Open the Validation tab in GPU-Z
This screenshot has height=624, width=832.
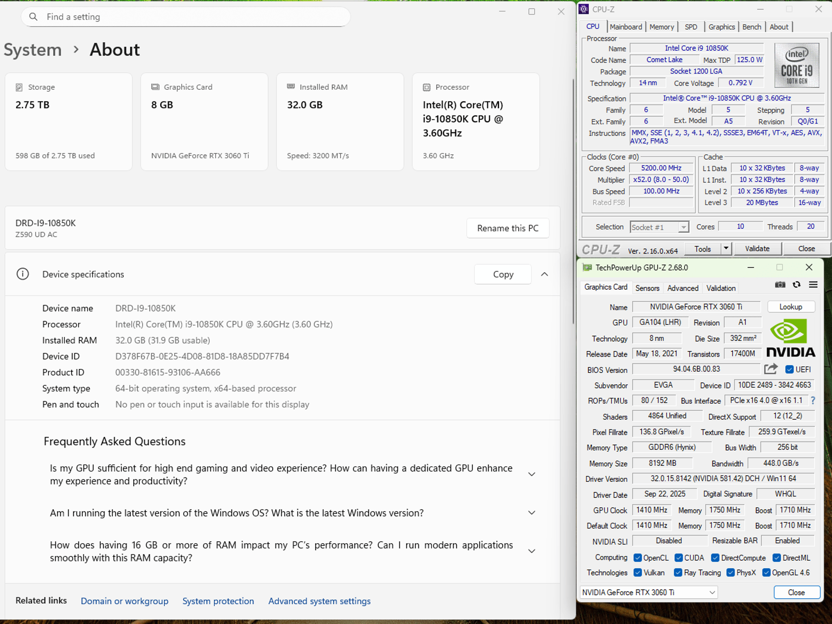(721, 288)
